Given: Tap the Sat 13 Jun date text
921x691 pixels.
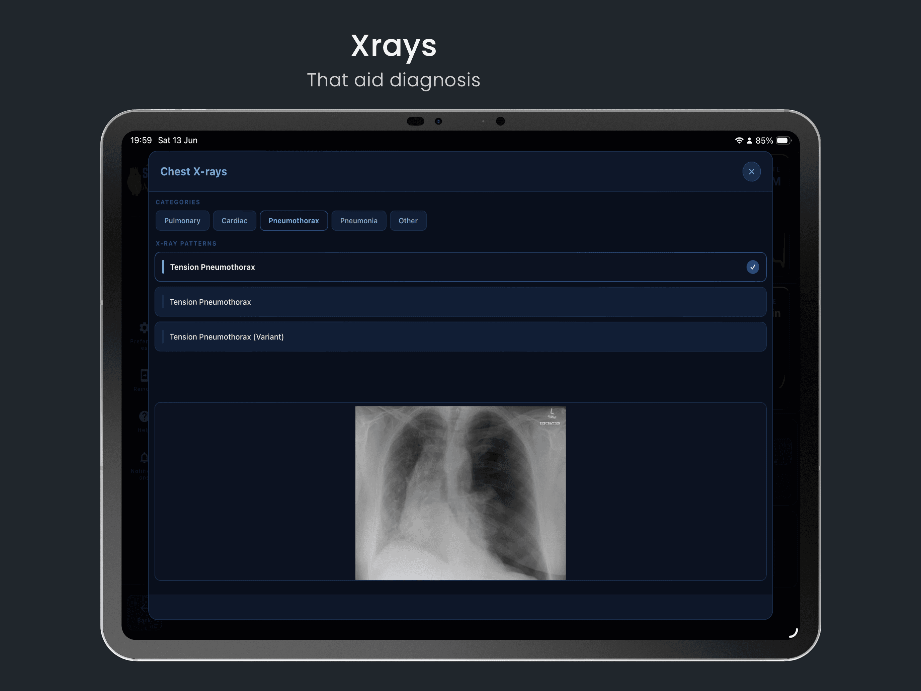Looking at the screenshot, I should point(178,140).
